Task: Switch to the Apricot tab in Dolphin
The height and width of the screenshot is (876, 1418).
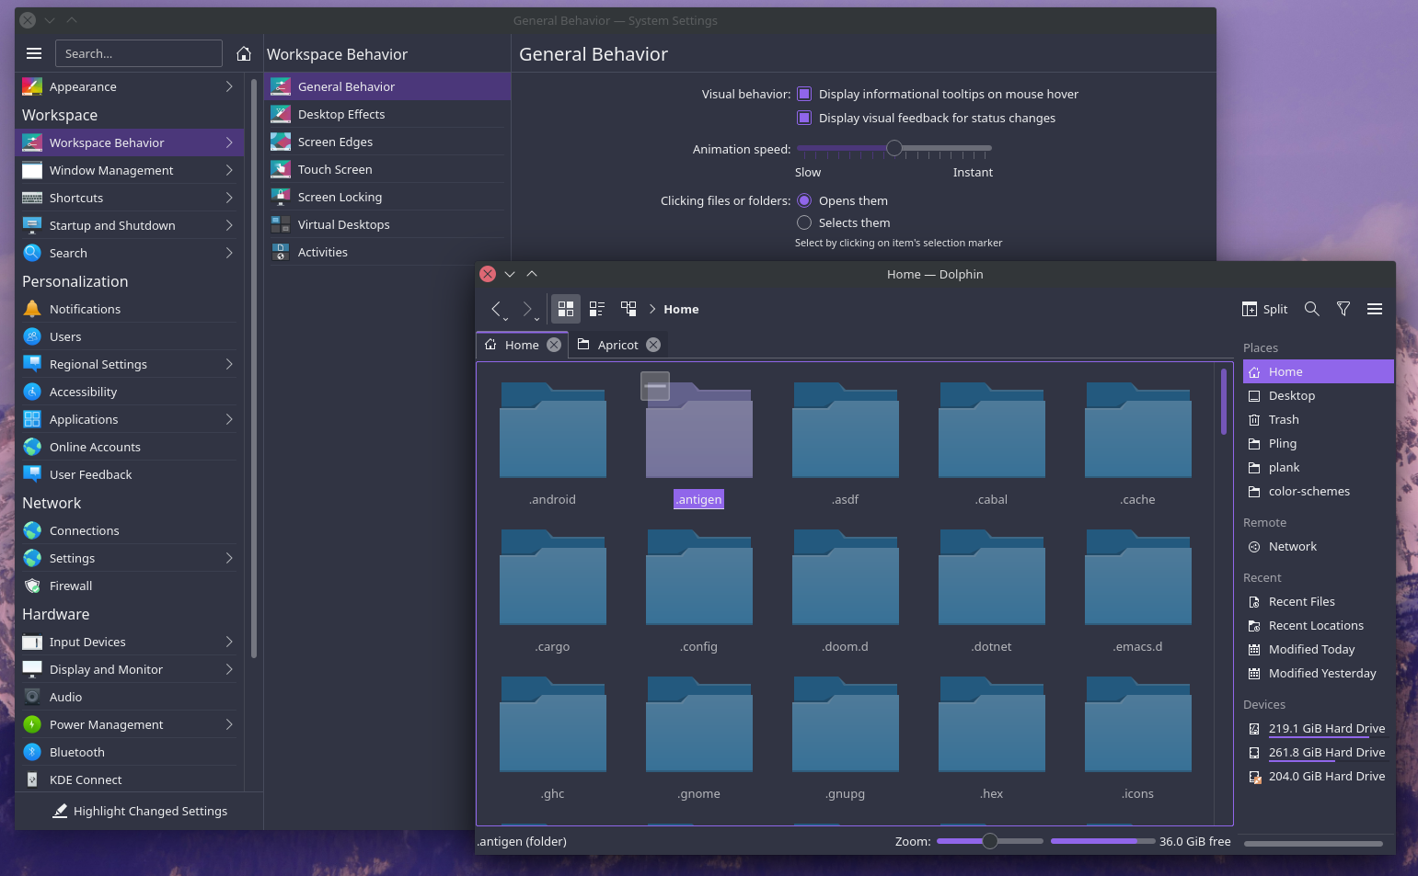Action: tap(618, 345)
